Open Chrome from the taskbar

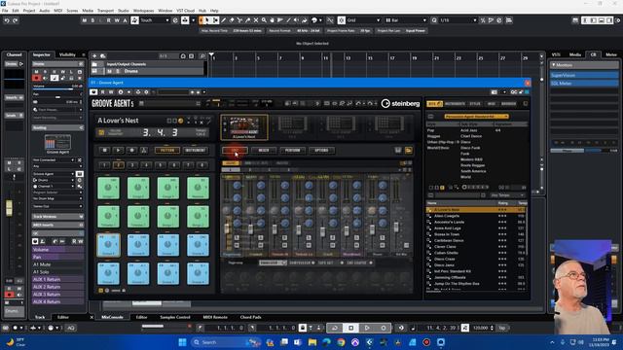pos(341,342)
